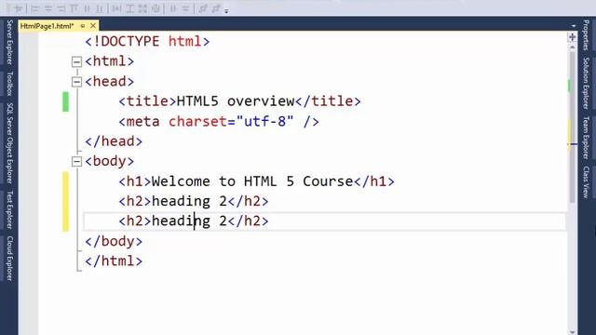Click the opening <html> tag
The image size is (596, 335).
[110, 61]
